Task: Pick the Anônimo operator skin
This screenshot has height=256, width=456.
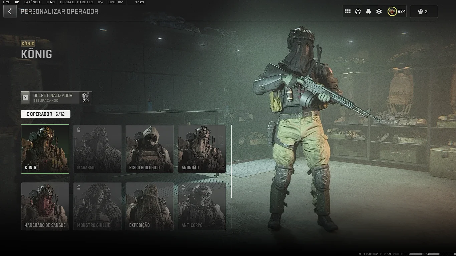Action: (x=202, y=149)
